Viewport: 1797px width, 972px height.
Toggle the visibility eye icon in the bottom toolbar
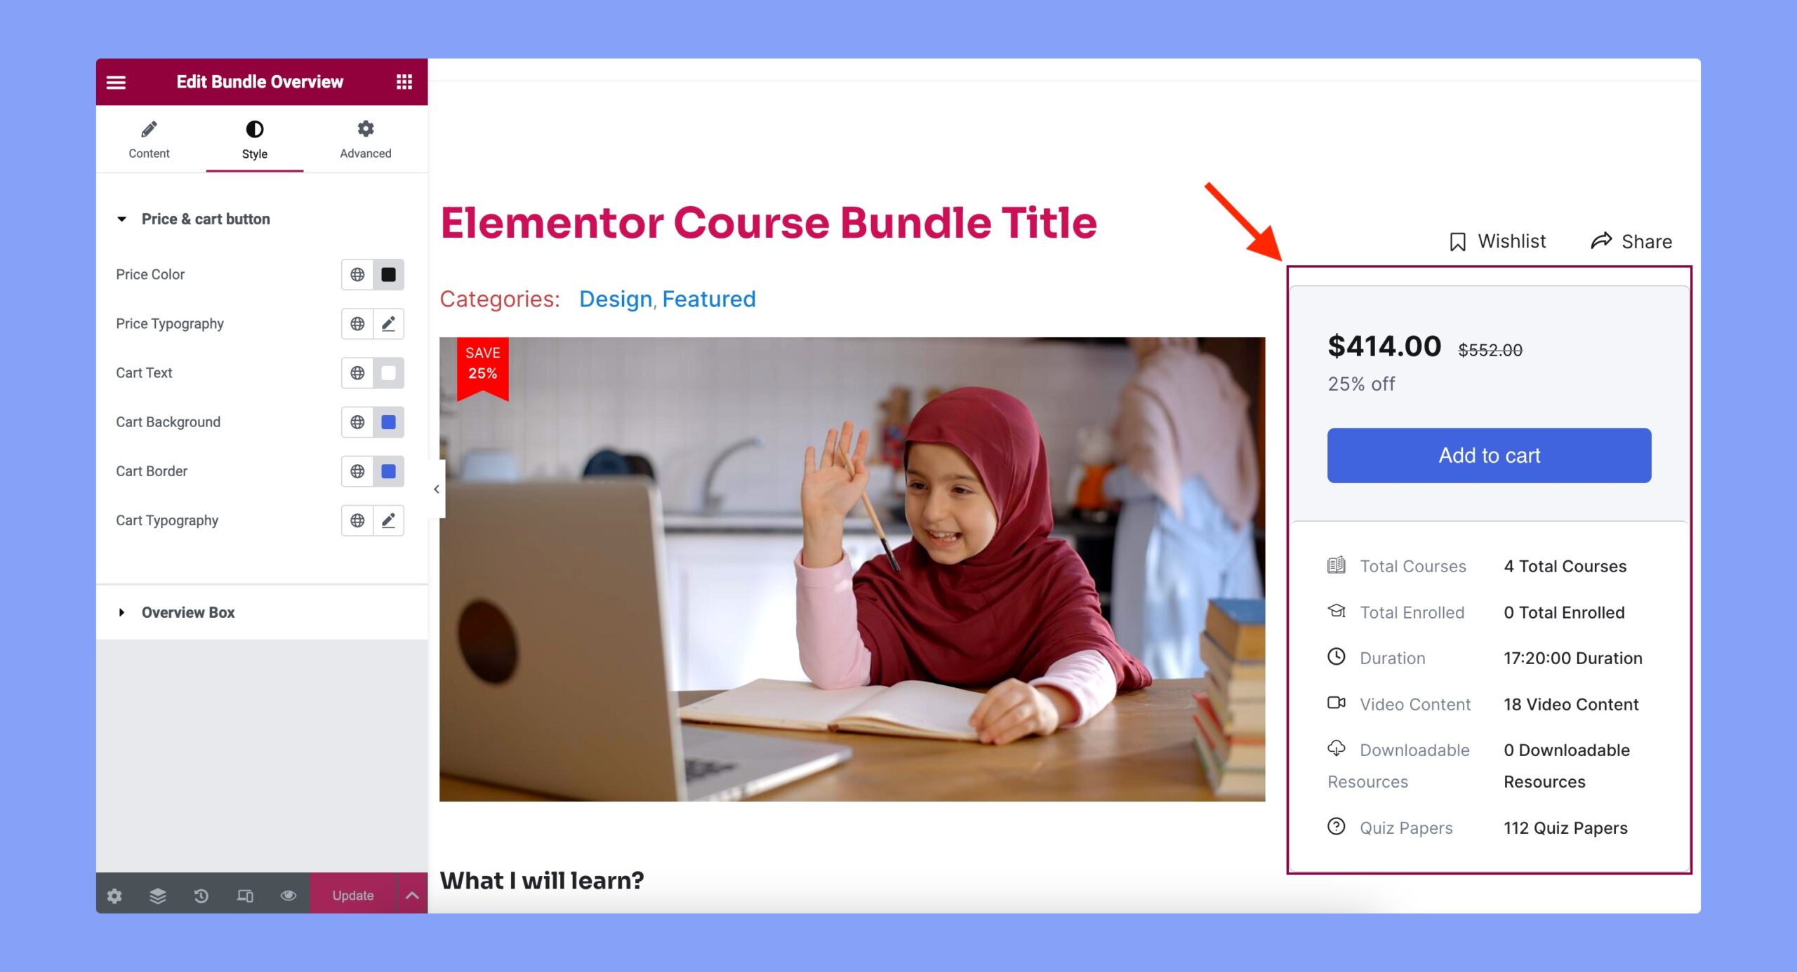point(289,894)
